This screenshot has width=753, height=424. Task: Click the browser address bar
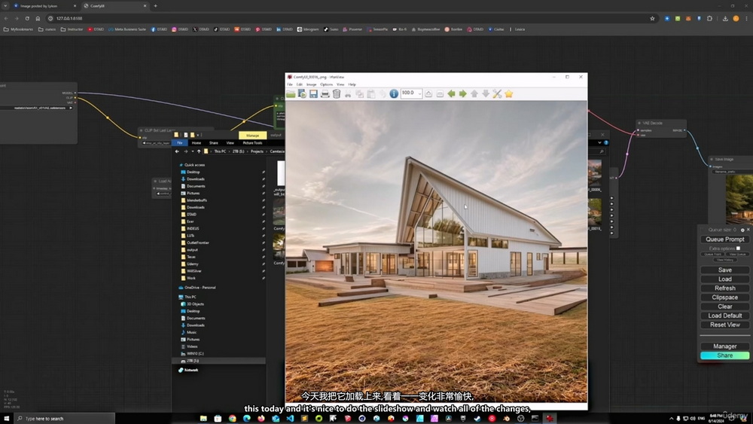coord(351,18)
